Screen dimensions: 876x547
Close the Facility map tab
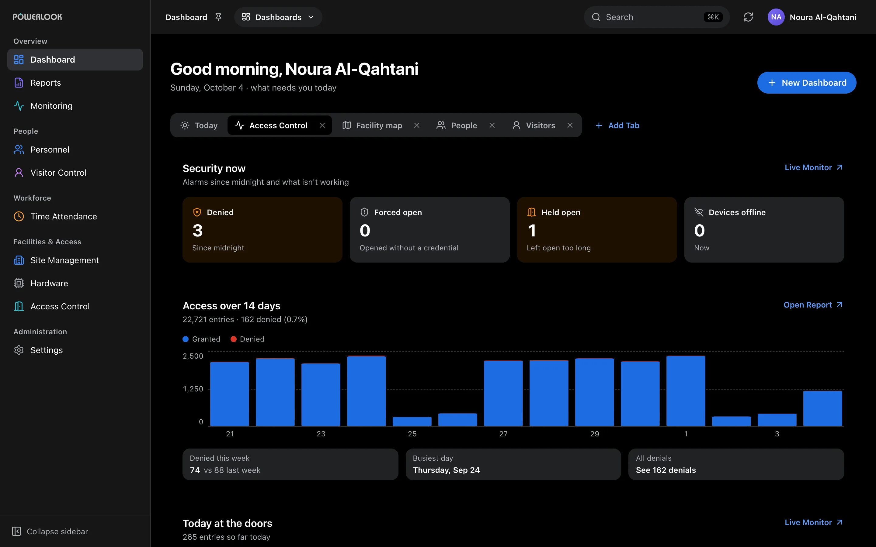click(417, 126)
